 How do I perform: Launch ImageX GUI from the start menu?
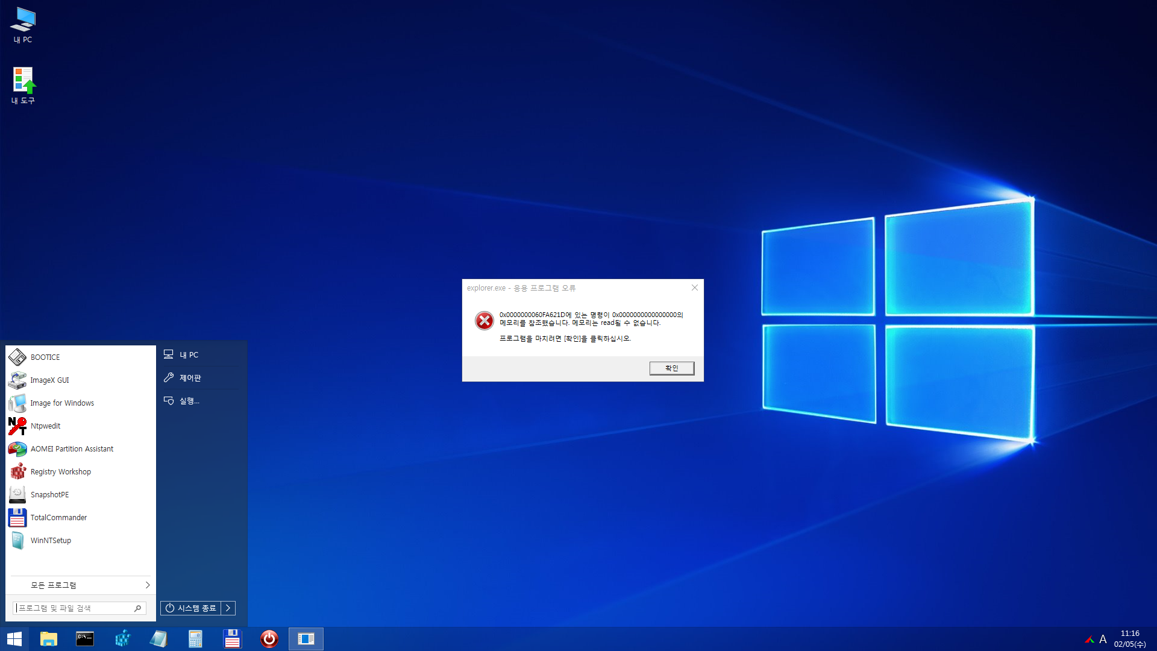pos(81,380)
